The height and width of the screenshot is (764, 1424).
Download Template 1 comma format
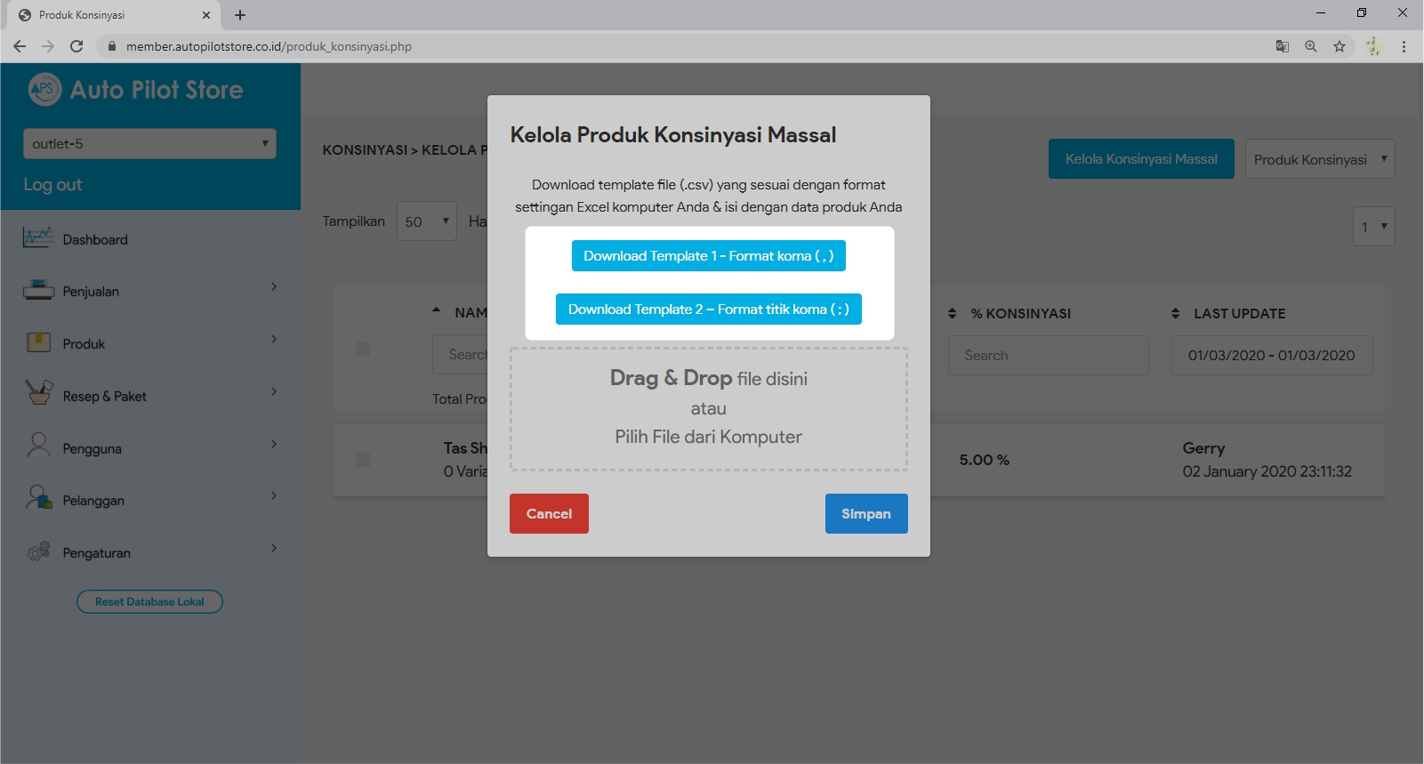[708, 256]
